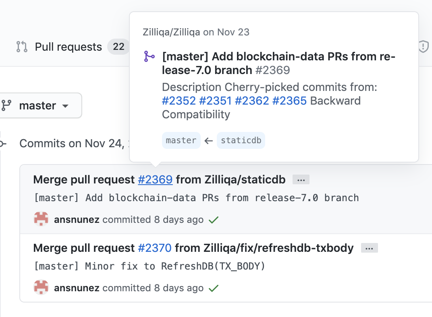Click the staticdb branch label in the hovercard
The image size is (432, 317).
(x=241, y=140)
